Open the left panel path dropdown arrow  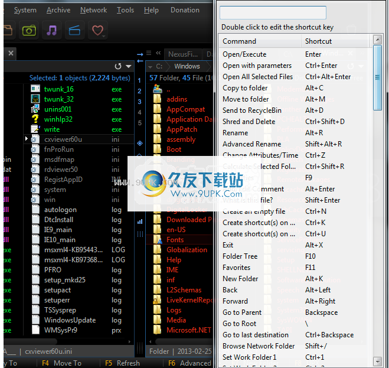(x=129, y=66)
